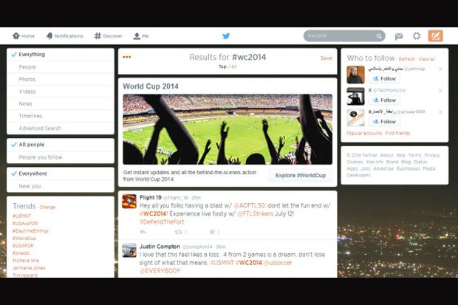Select the Everything filter
Screen dimensions: 458x305
61,55
